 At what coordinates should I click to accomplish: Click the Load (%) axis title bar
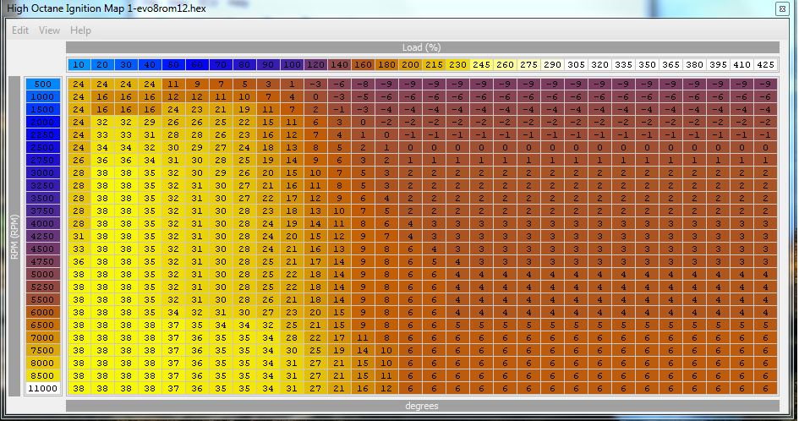click(423, 47)
